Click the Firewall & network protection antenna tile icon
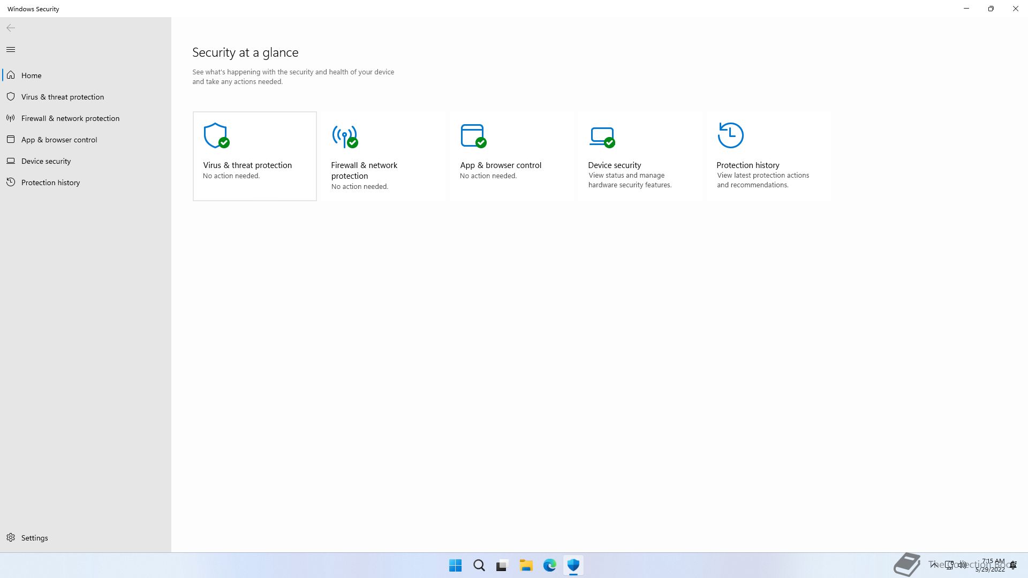The width and height of the screenshot is (1028, 578). [x=344, y=135]
